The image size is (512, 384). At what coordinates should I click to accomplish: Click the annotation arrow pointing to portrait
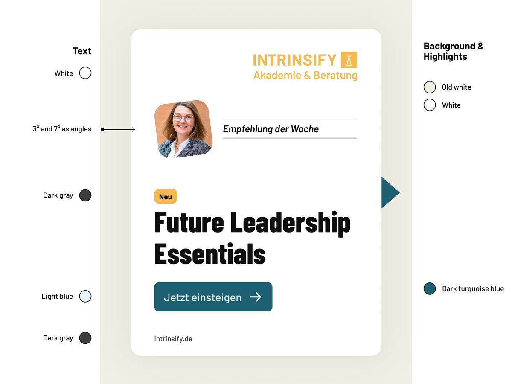pos(119,129)
